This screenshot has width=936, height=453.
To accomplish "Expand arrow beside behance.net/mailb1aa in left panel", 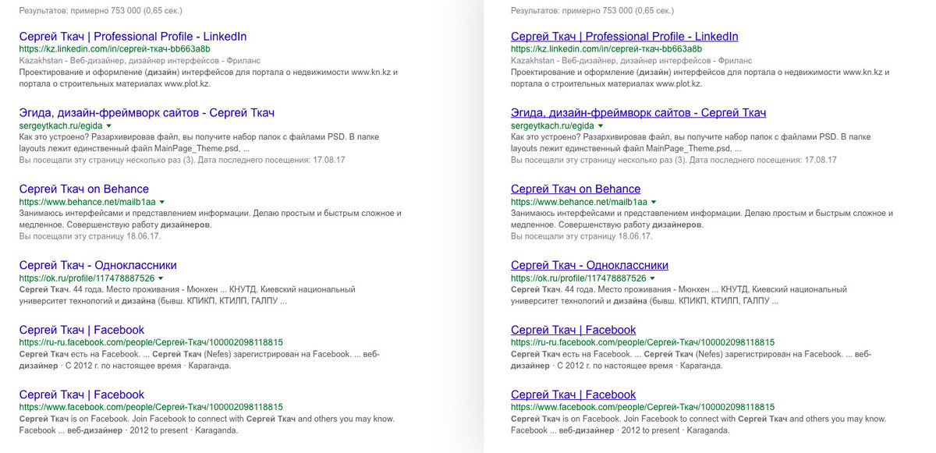I will pyautogui.click(x=161, y=202).
